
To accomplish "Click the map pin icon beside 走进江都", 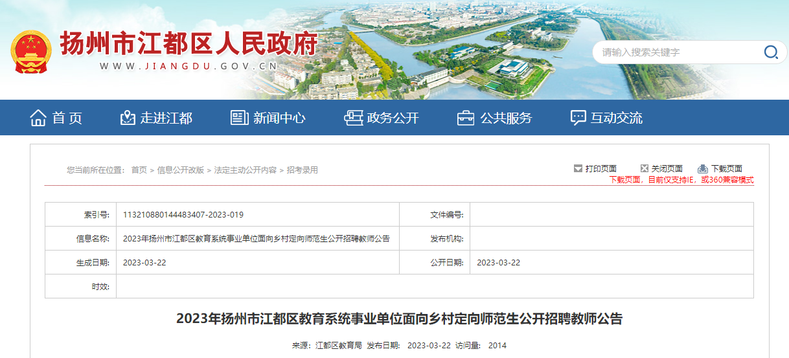I will tap(128, 118).
